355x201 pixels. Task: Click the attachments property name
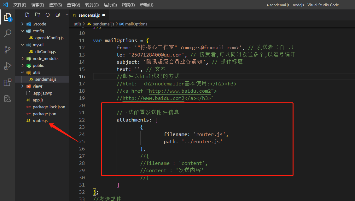[x=133, y=120]
